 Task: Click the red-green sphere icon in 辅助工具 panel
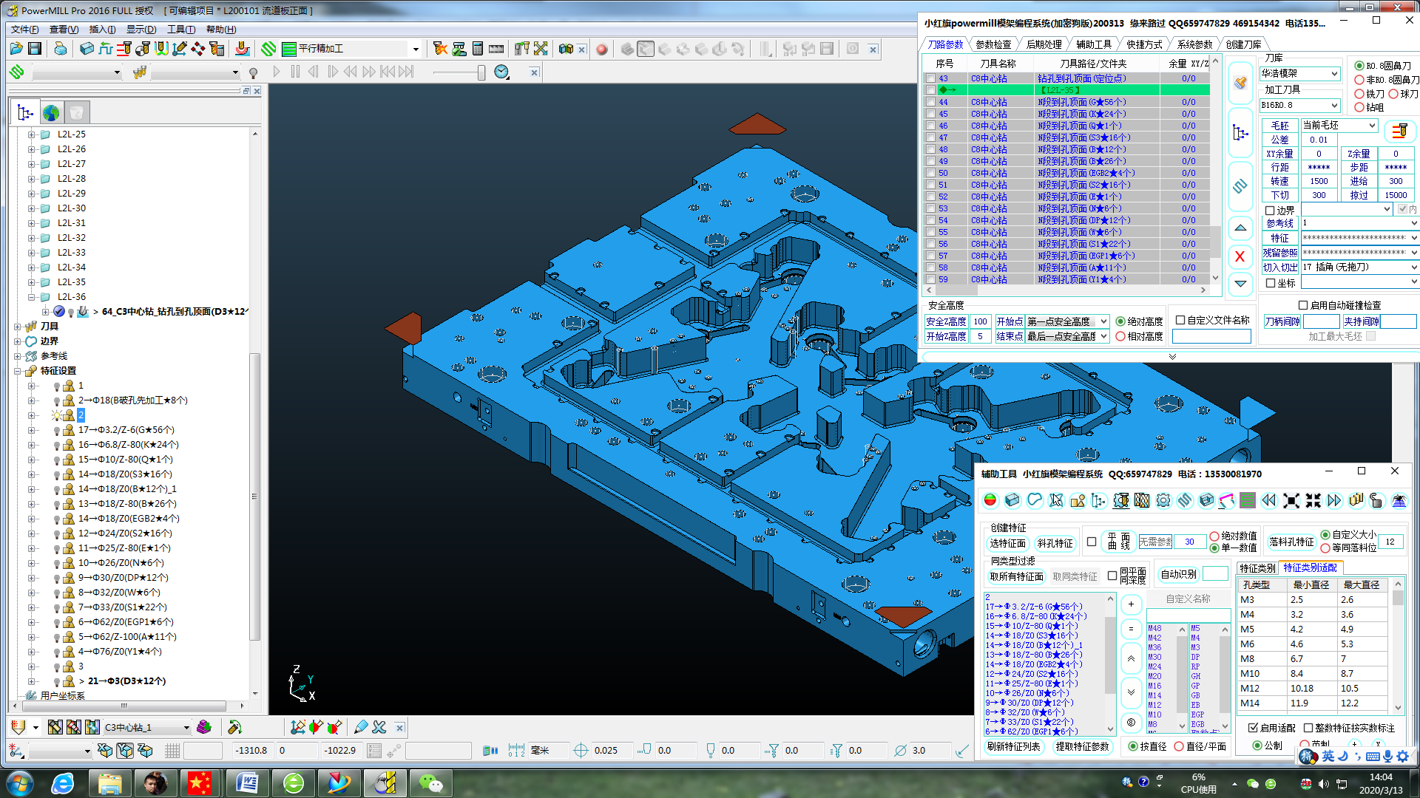click(990, 501)
